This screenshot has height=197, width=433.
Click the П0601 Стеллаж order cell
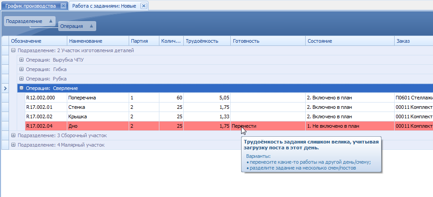pyautogui.click(x=414, y=98)
